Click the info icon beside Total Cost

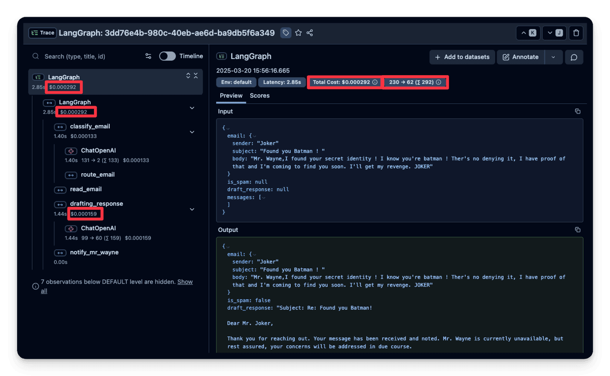pos(375,82)
